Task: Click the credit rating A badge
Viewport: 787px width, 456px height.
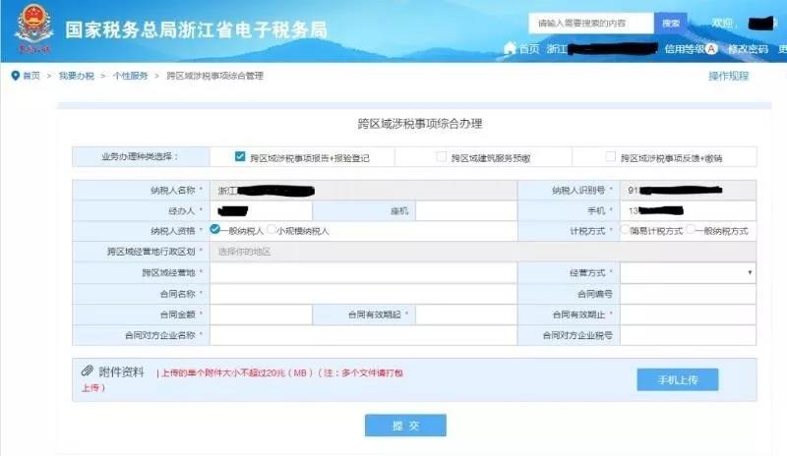Action: click(710, 48)
